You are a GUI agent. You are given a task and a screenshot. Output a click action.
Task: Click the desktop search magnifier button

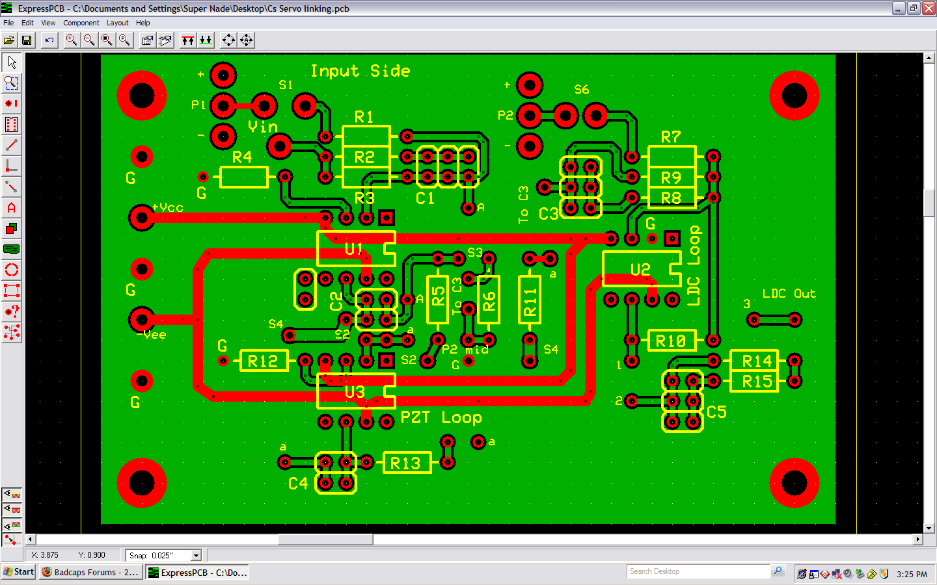click(778, 571)
